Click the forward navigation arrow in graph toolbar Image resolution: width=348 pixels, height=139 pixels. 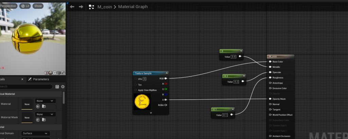[81, 7]
